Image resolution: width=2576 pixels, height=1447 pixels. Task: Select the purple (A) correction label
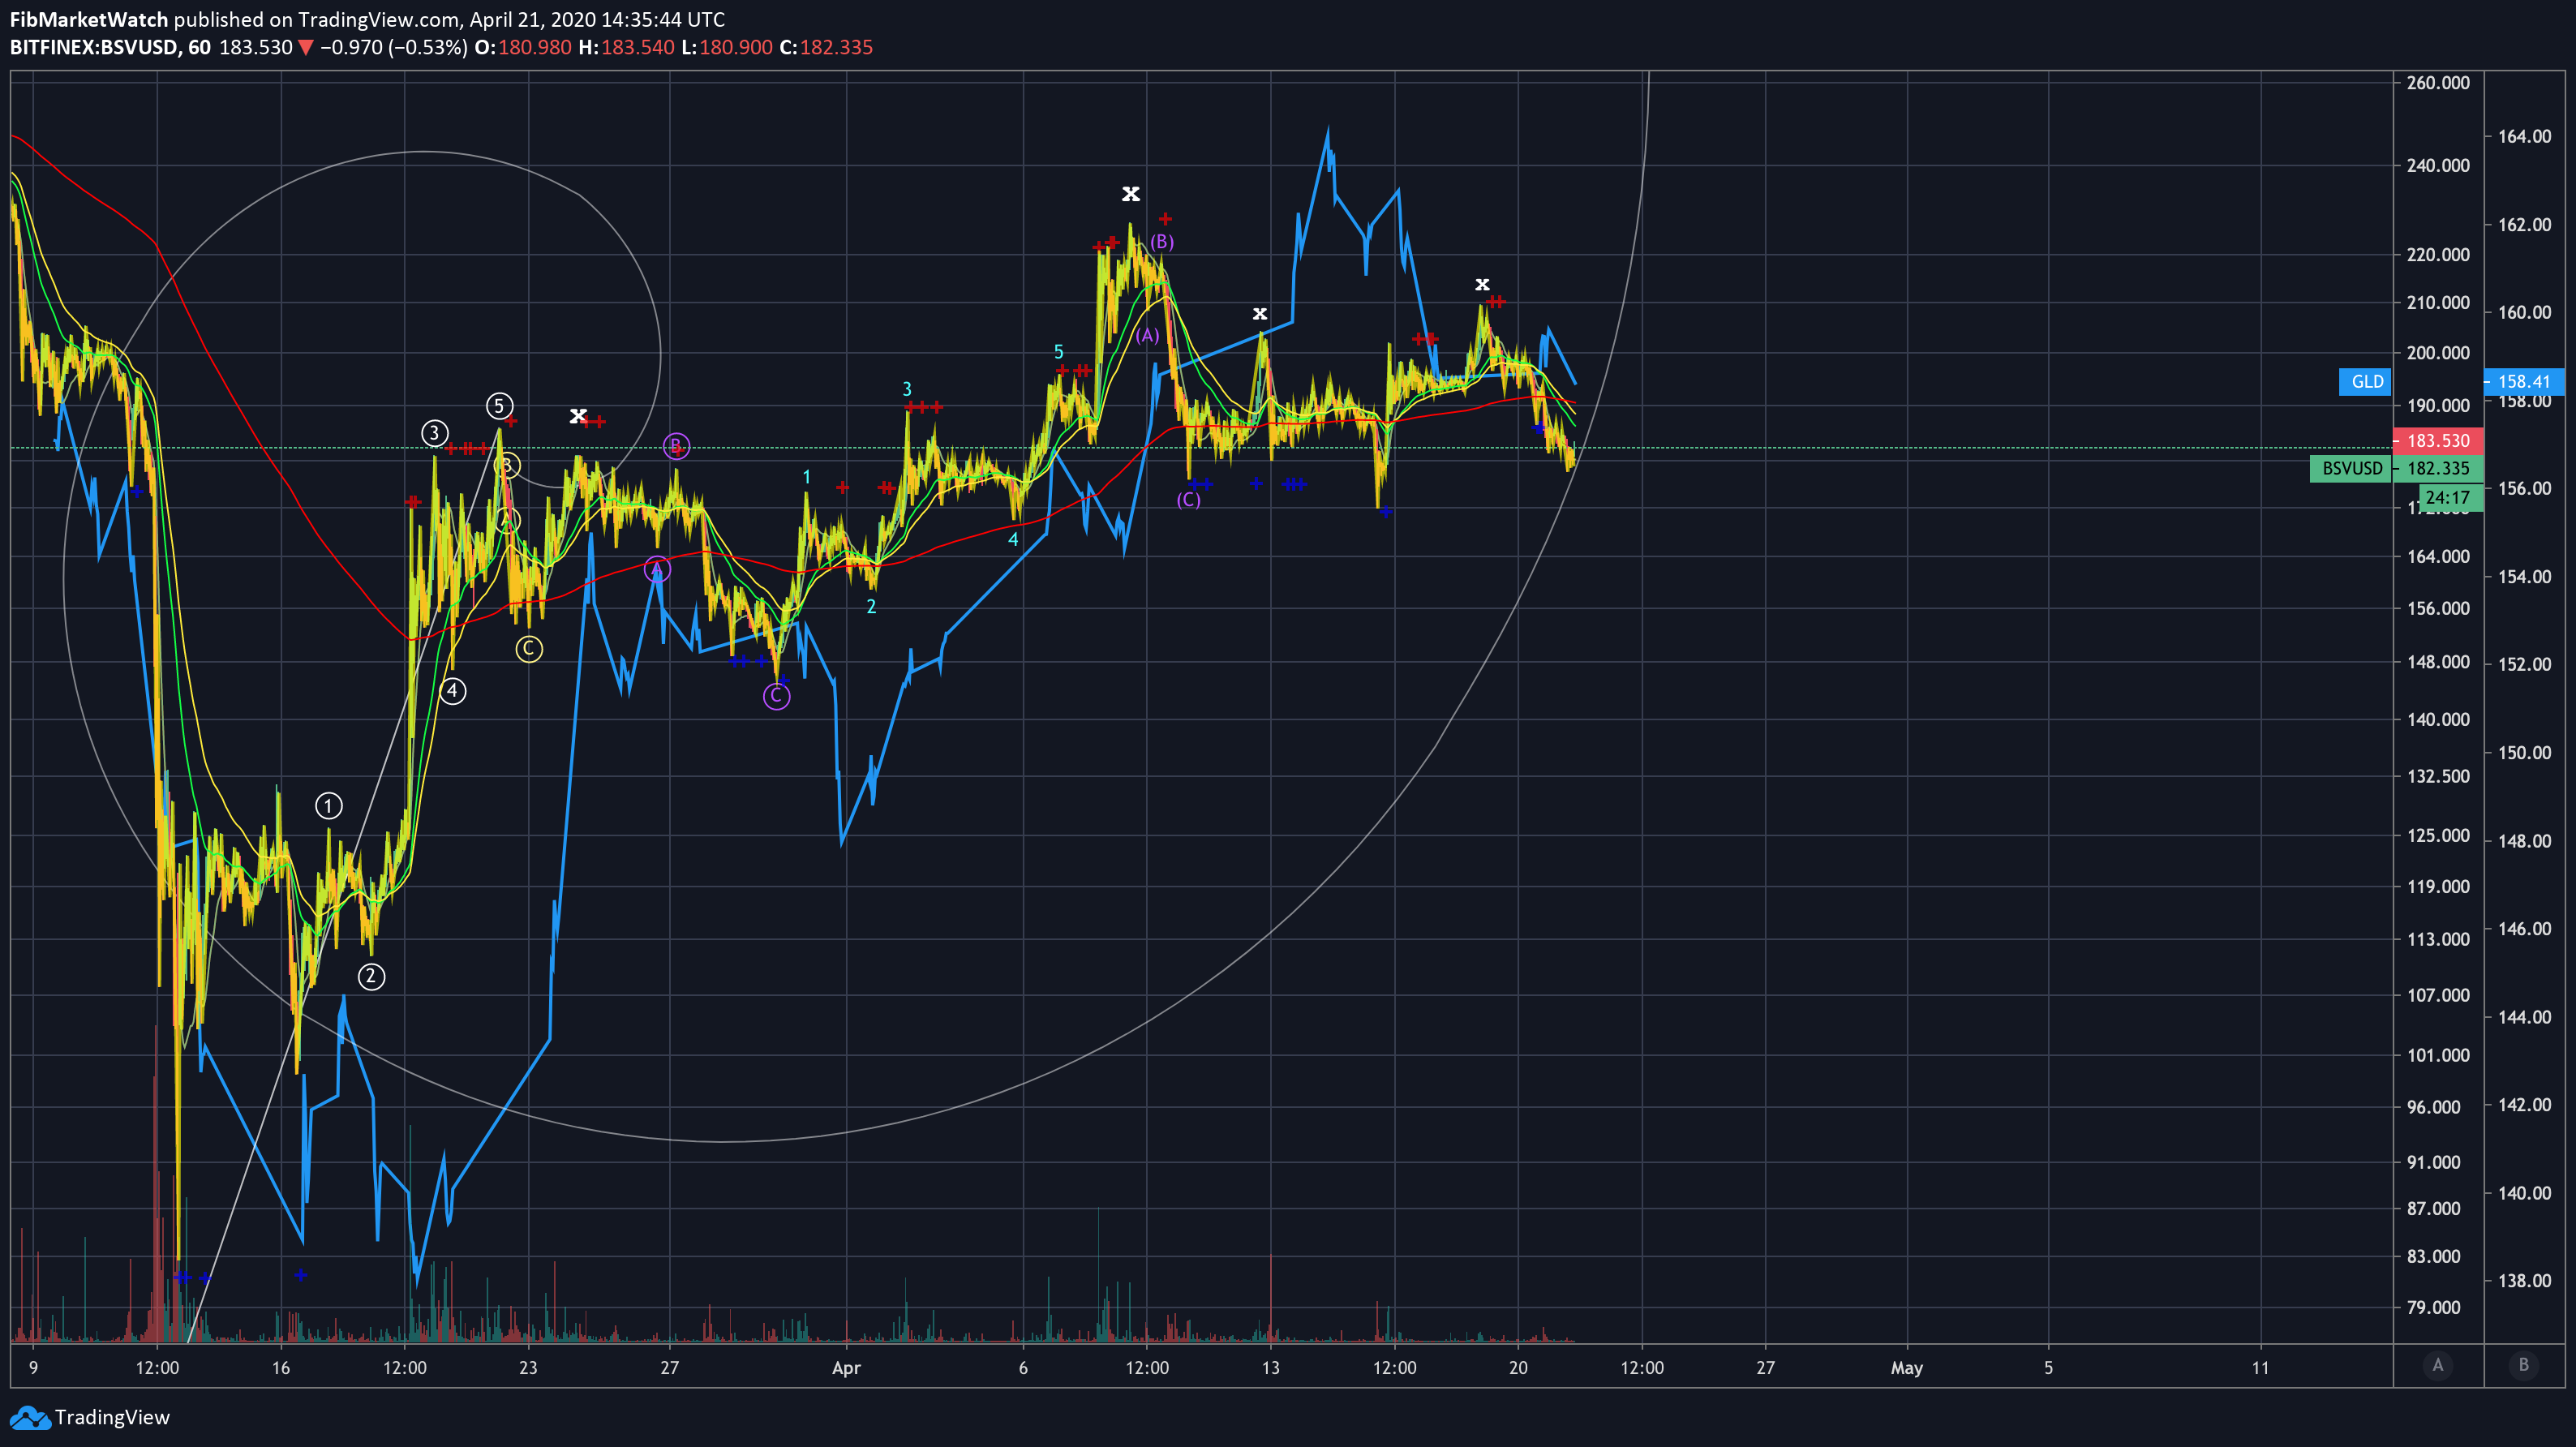pos(1147,335)
